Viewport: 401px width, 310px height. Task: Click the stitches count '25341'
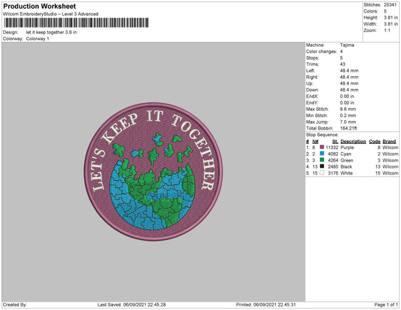[390, 5]
